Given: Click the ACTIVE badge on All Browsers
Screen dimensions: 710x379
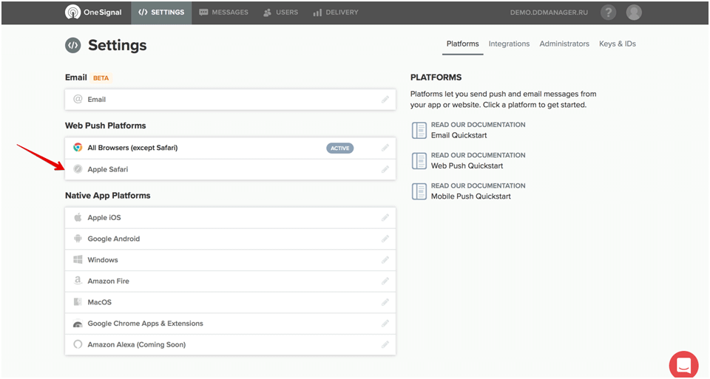Looking at the screenshot, I should point(339,148).
